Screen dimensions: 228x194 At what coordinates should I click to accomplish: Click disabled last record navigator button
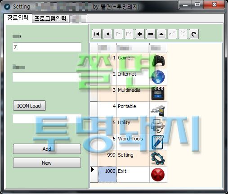[x=129, y=34]
